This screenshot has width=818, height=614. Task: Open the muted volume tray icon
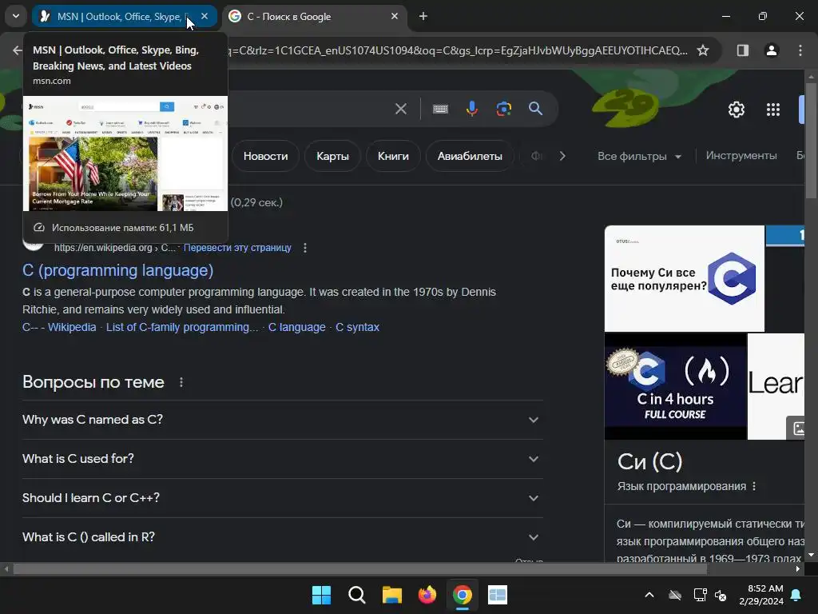pos(721,595)
